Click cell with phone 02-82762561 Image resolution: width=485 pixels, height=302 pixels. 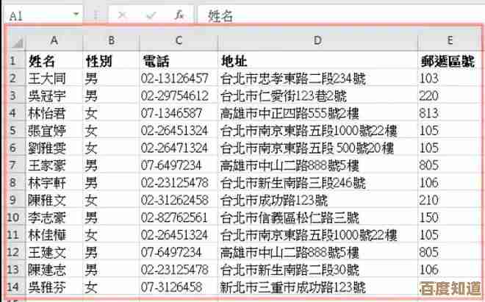pos(177,217)
